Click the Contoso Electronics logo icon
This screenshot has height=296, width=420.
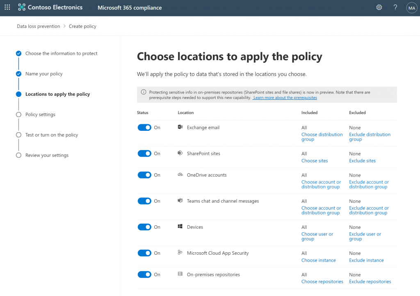(x=22, y=7)
